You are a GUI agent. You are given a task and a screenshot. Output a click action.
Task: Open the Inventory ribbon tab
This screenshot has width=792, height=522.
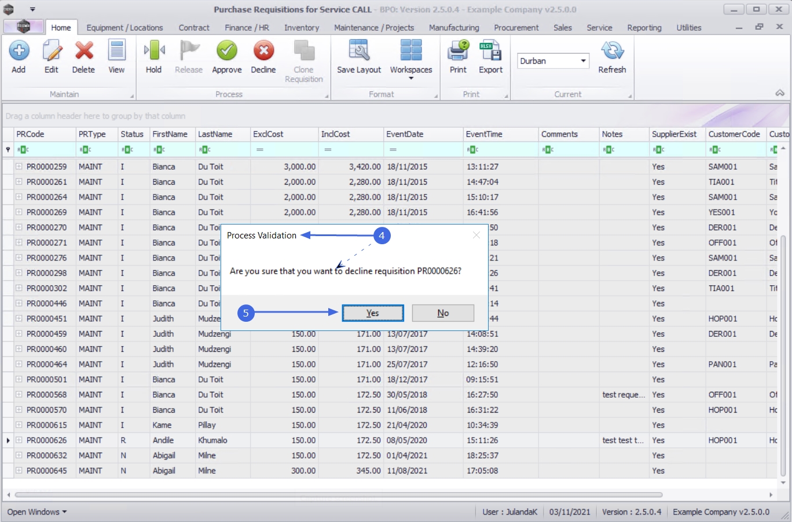tap(301, 28)
